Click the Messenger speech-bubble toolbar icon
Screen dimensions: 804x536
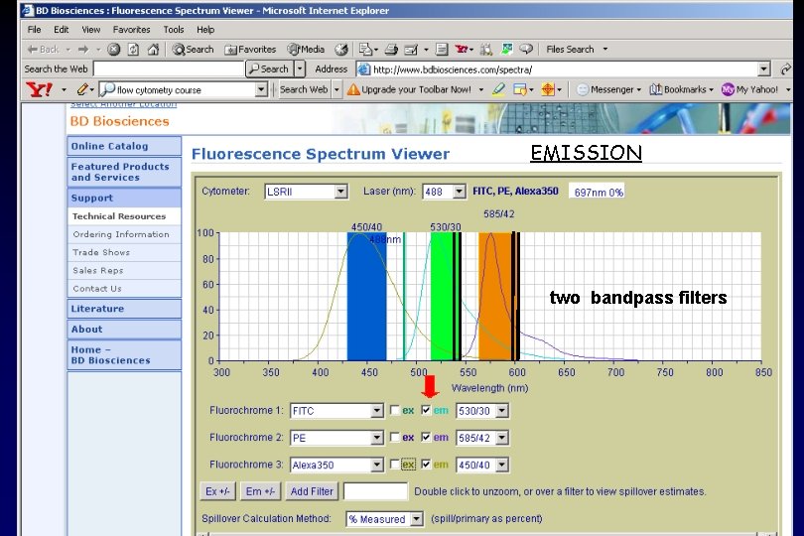[x=525, y=50]
